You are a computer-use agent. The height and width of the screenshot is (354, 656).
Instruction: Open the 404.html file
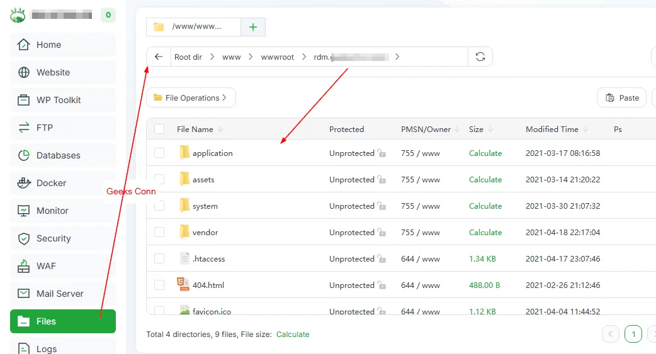coord(208,285)
